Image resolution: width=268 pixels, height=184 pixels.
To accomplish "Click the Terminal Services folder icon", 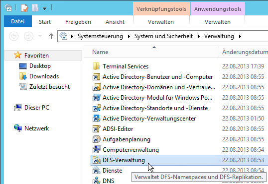I will 97,66.
